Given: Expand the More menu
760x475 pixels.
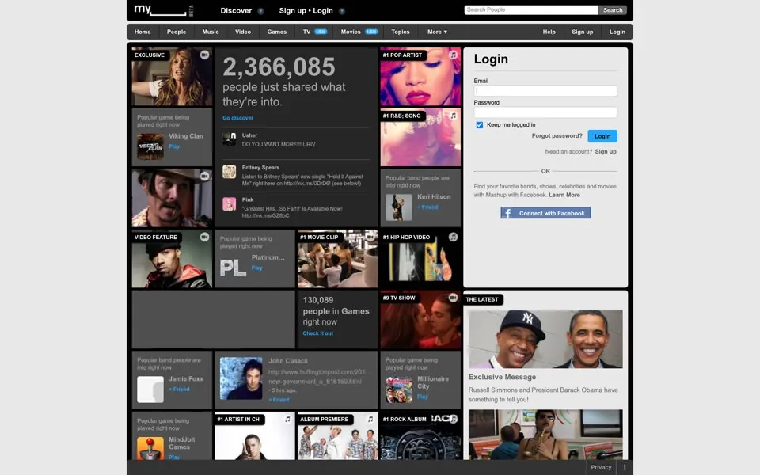Looking at the screenshot, I should (437, 32).
